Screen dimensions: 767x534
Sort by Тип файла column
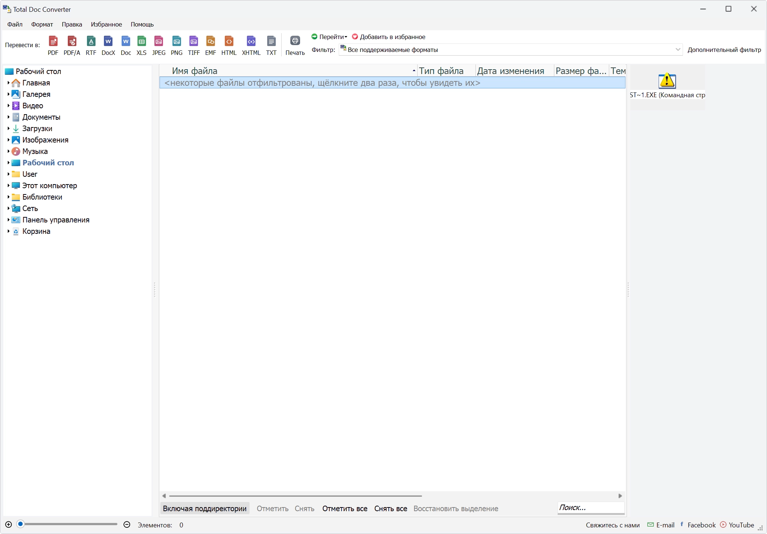[x=446, y=71]
